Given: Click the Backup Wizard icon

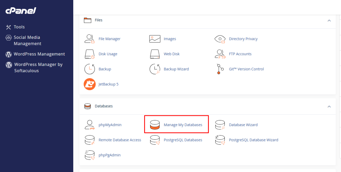Looking at the screenshot, I should click(155, 69).
